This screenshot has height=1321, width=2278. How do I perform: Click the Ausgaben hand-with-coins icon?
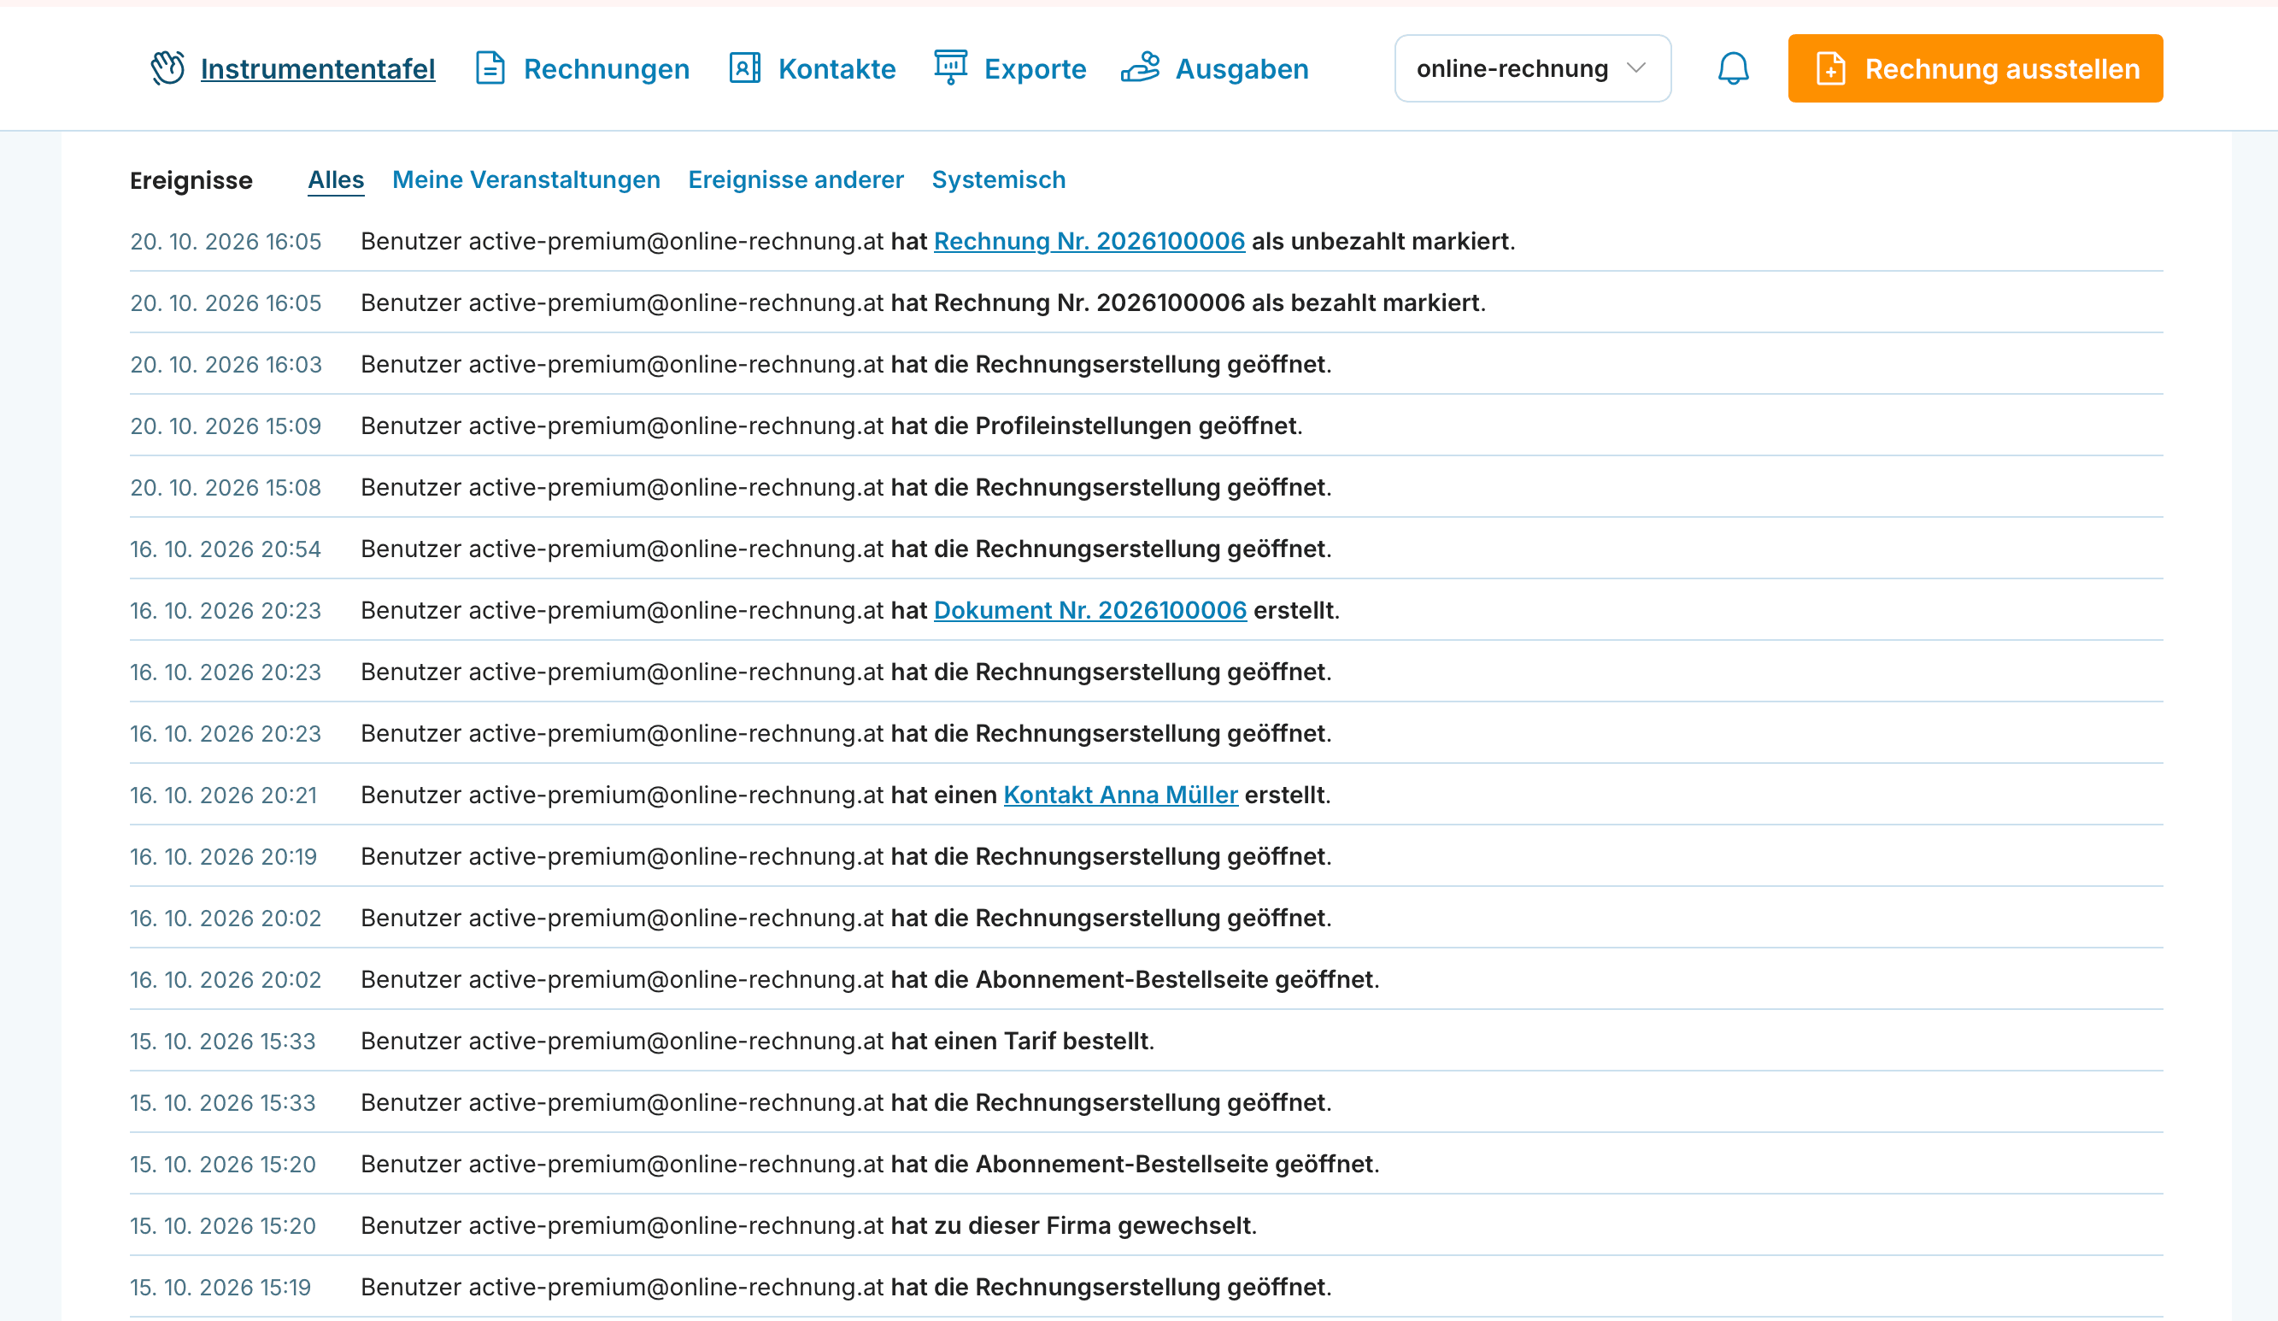click(x=1140, y=68)
